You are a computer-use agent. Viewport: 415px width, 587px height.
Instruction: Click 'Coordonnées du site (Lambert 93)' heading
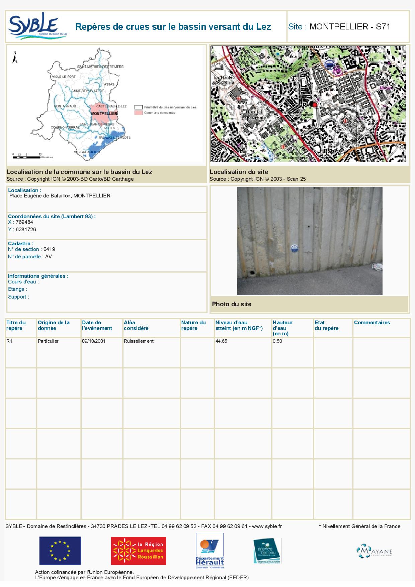click(x=52, y=217)
